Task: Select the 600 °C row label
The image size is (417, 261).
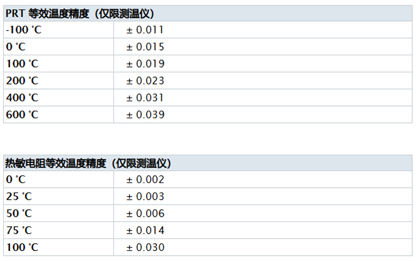Action: 23,114
